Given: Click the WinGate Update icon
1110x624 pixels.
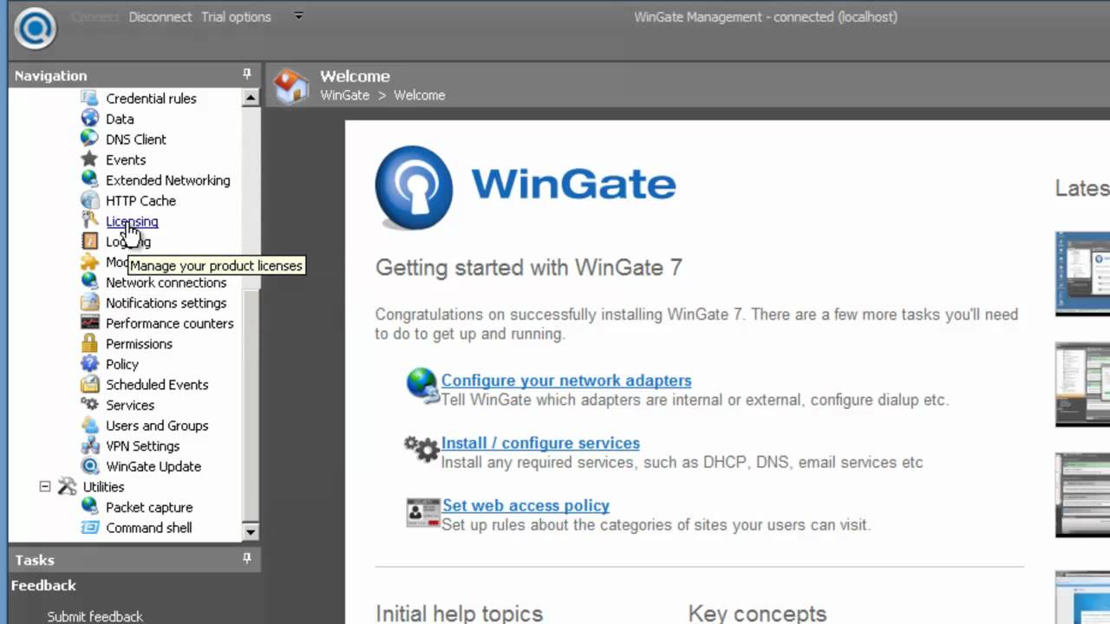Looking at the screenshot, I should coord(89,466).
